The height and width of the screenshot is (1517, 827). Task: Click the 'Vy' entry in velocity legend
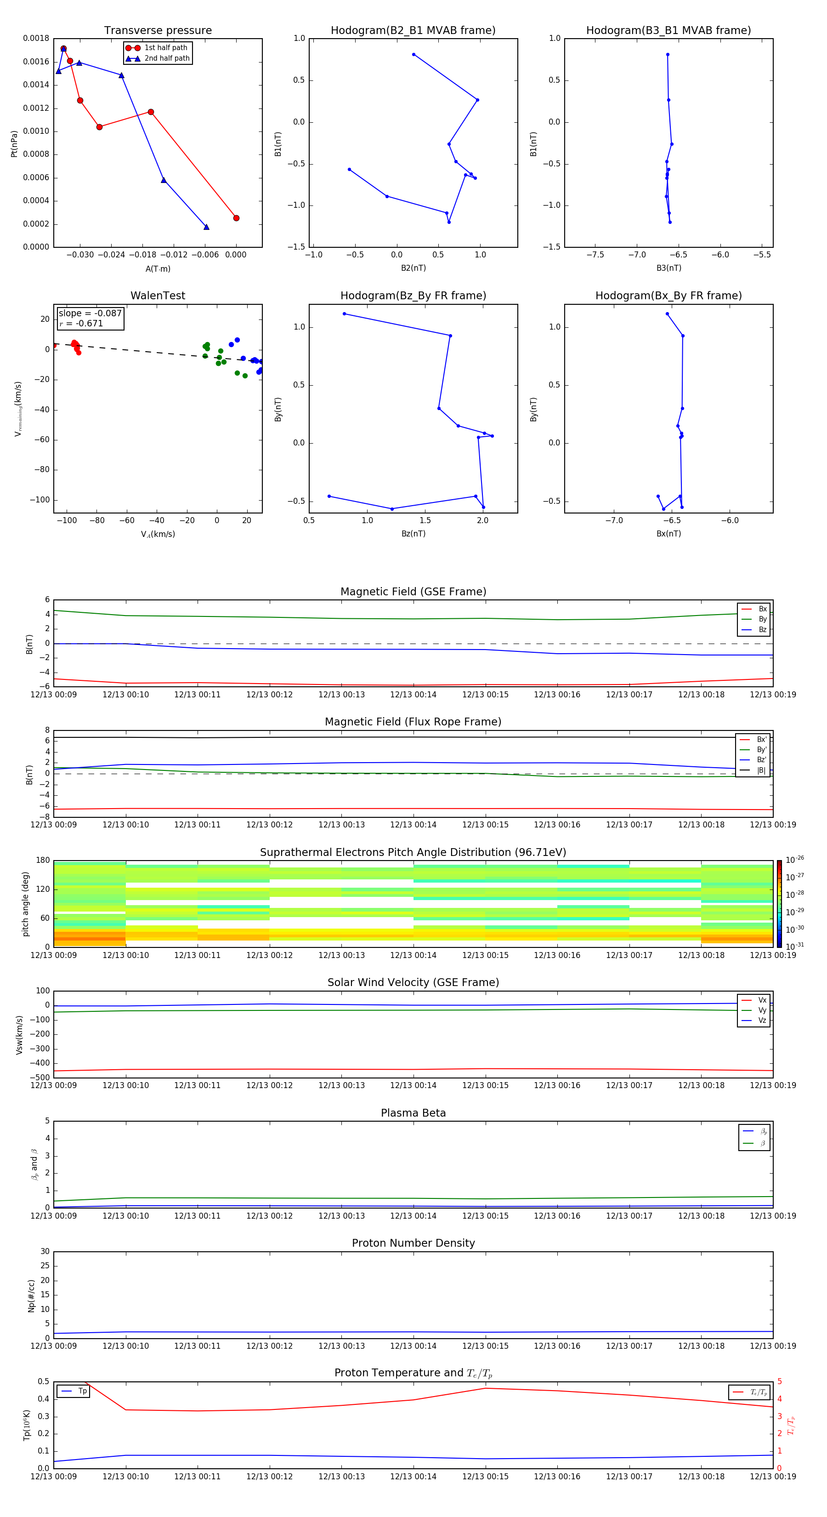pyautogui.click(x=754, y=1010)
